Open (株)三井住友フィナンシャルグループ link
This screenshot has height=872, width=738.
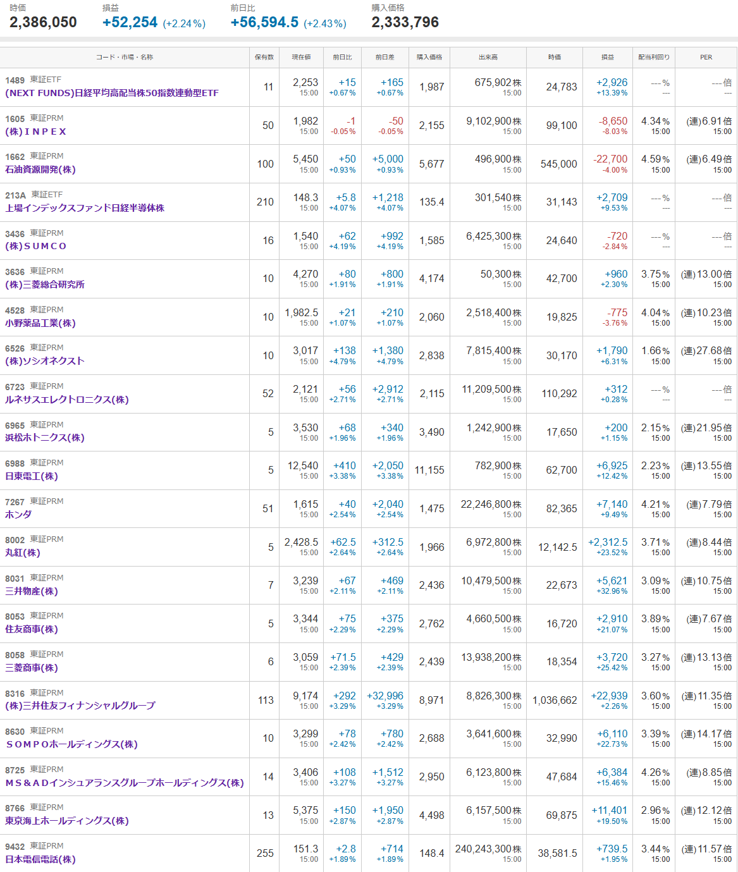coord(80,706)
